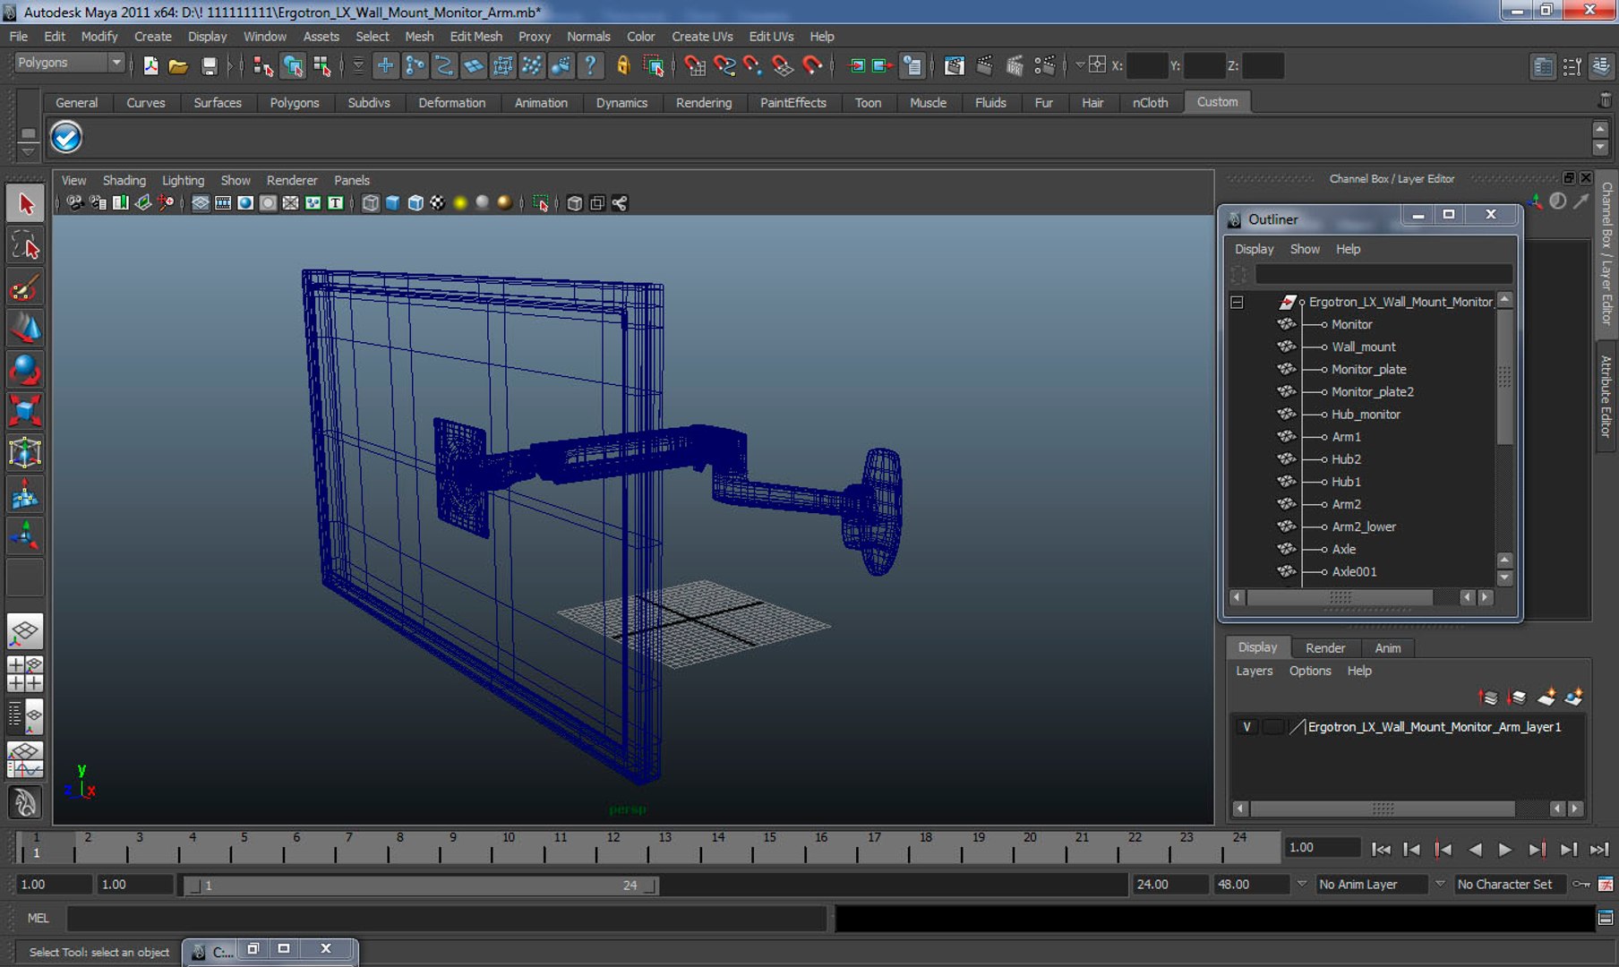
Task: Toggle resolution gate icon in viewport
Action: [245, 203]
